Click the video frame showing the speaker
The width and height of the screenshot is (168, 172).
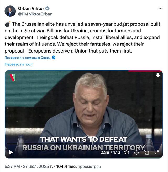coord(84,105)
